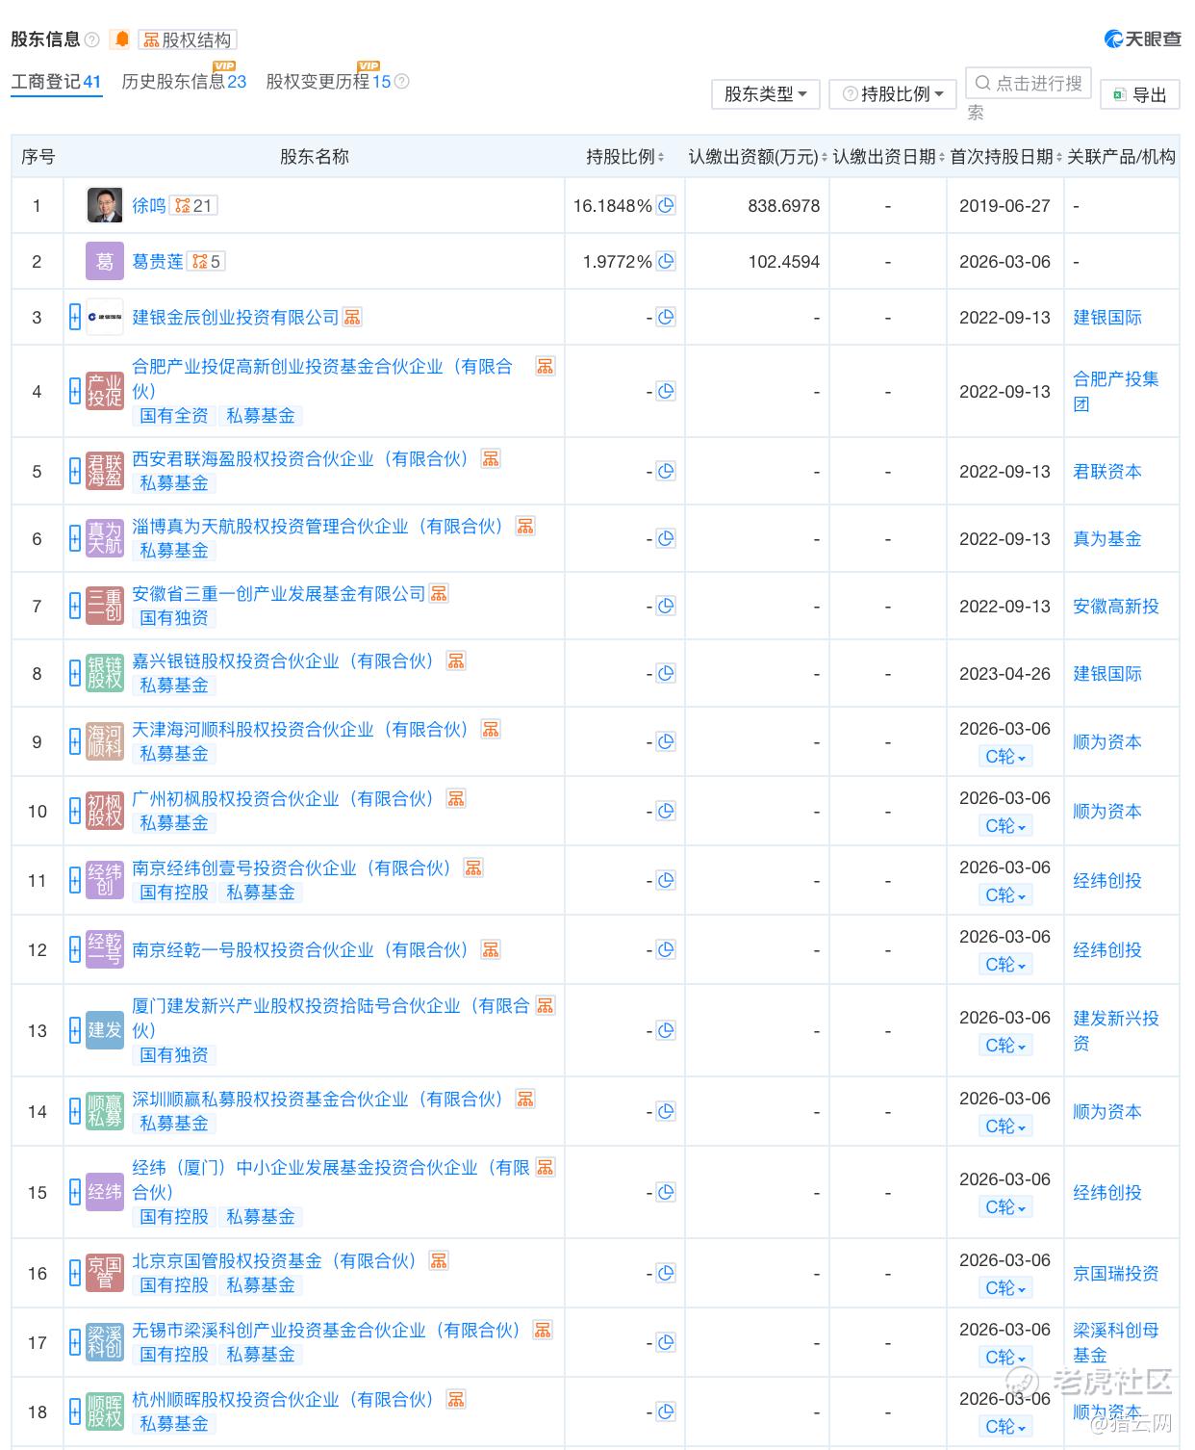
Task: Click the help icon after 股权变更历程 15
Action: (x=402, y=82)
